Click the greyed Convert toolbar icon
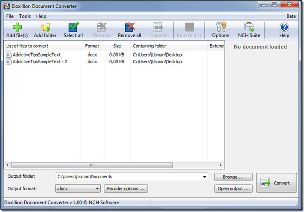Image resolution: width=304 pixels, height=212 pixels. point(158,27)
